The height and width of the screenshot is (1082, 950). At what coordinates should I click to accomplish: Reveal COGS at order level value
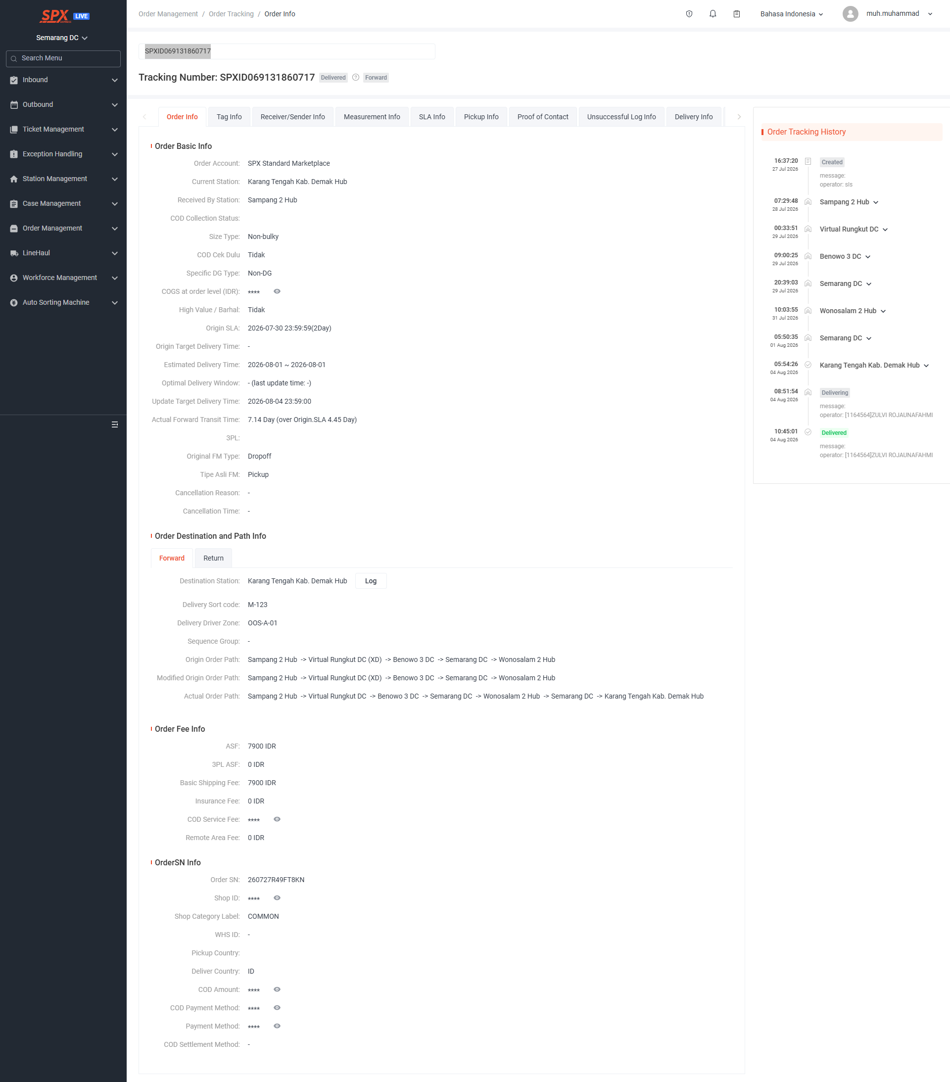tap(277, 291)
